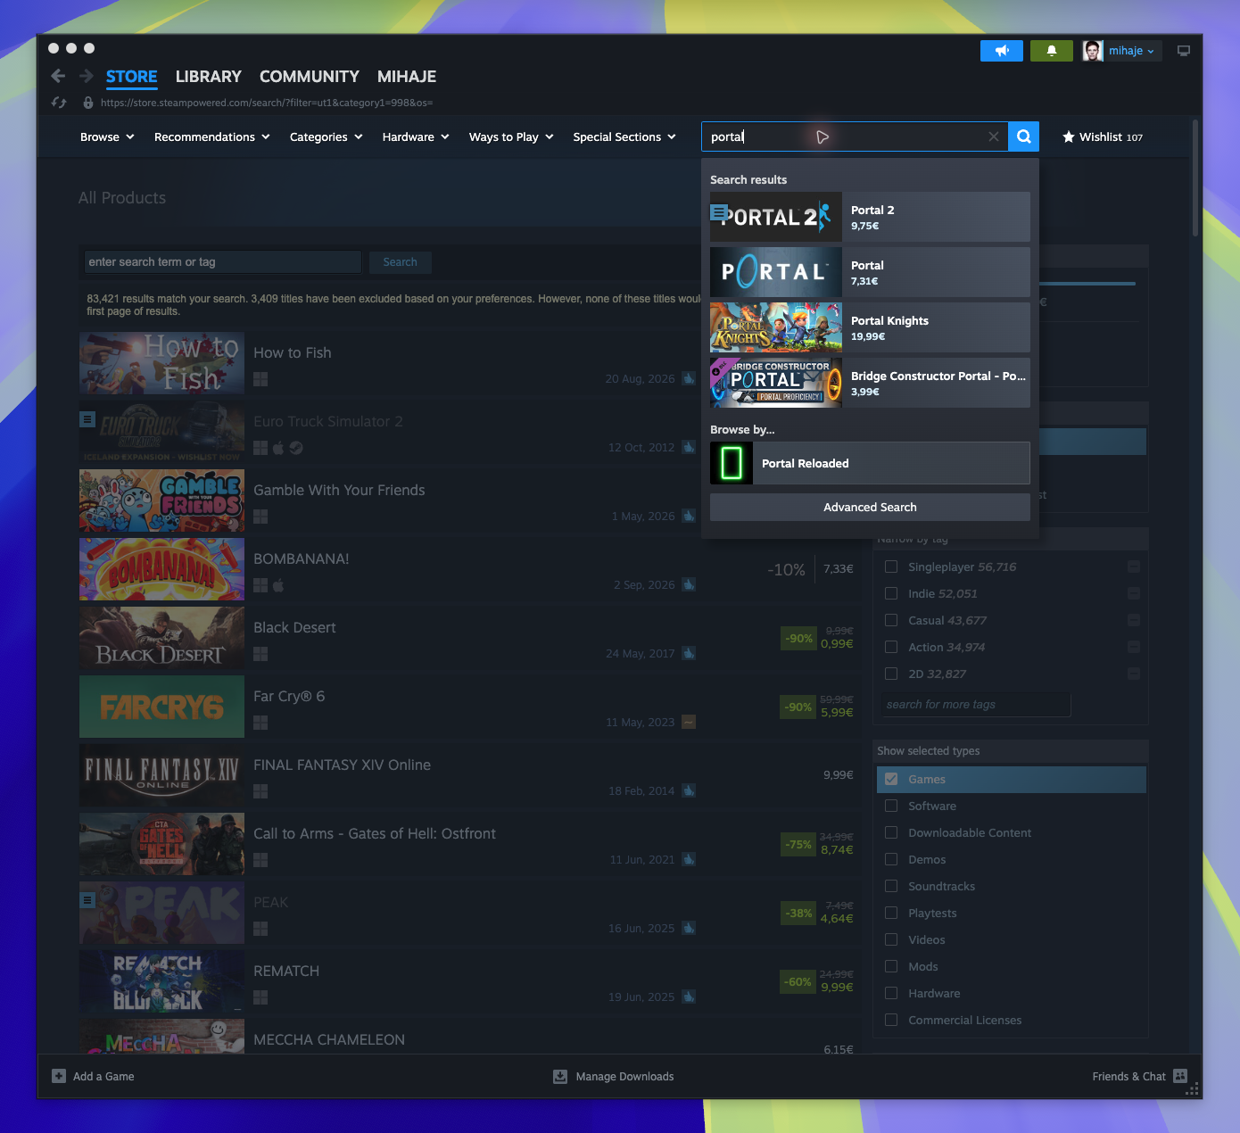The image size is (1240, 1133).
Task: Exclude the Indie tag with minus button
Action: pyautogui.click(x=1133, y=593)
